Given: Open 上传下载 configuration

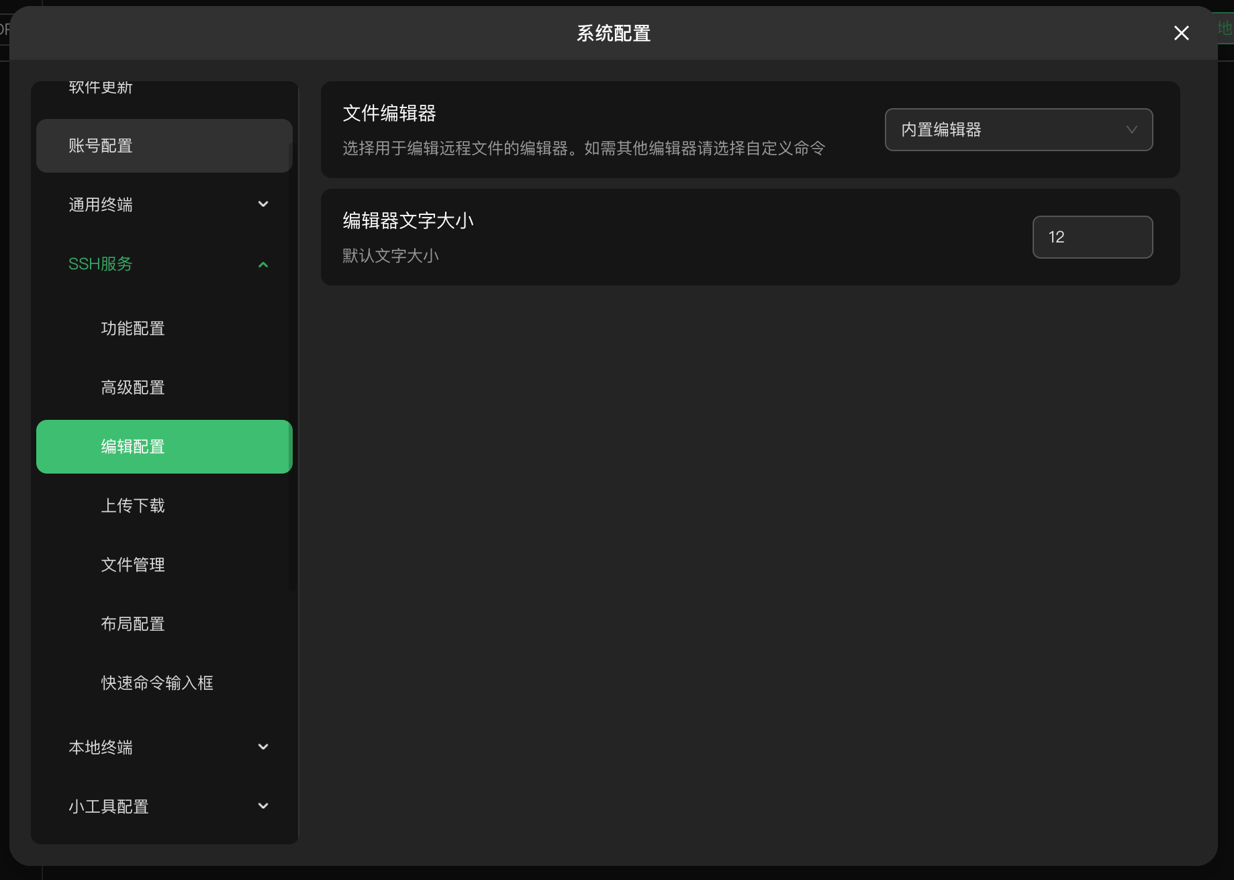Looking at the screenshot, I should tap(164, 505).
